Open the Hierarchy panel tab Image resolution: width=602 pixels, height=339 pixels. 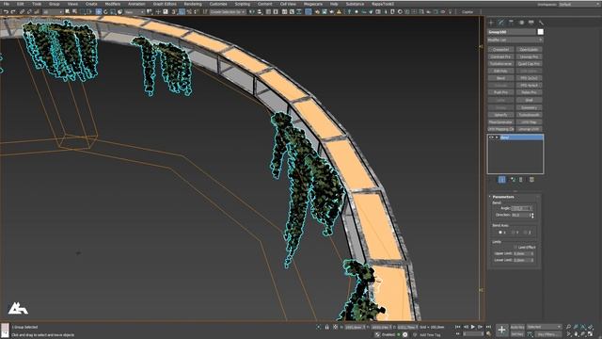click(x=511, y=23)
